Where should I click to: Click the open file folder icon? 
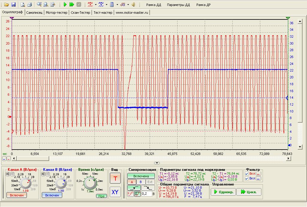[x=6, y=4]
